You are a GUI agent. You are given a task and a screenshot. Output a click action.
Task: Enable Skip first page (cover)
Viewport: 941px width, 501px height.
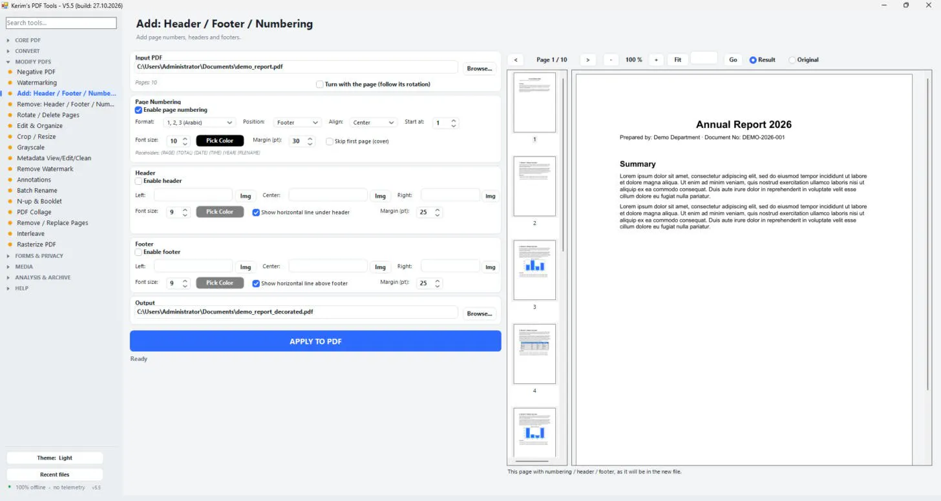[330, 141]
